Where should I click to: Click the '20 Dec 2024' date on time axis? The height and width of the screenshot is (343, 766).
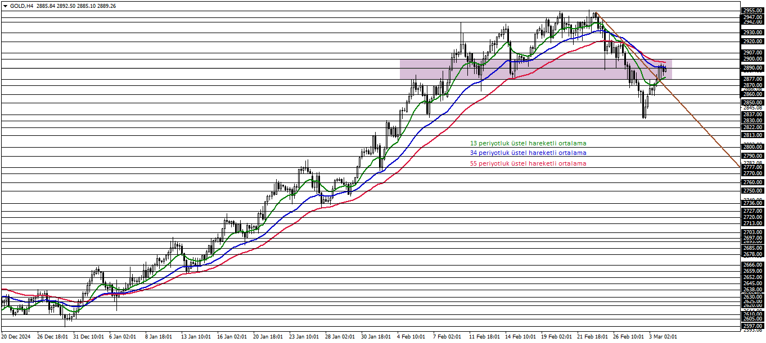[15, 337]
